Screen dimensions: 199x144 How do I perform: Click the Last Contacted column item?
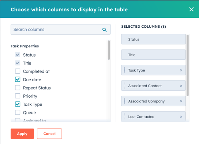click(153, 117)
